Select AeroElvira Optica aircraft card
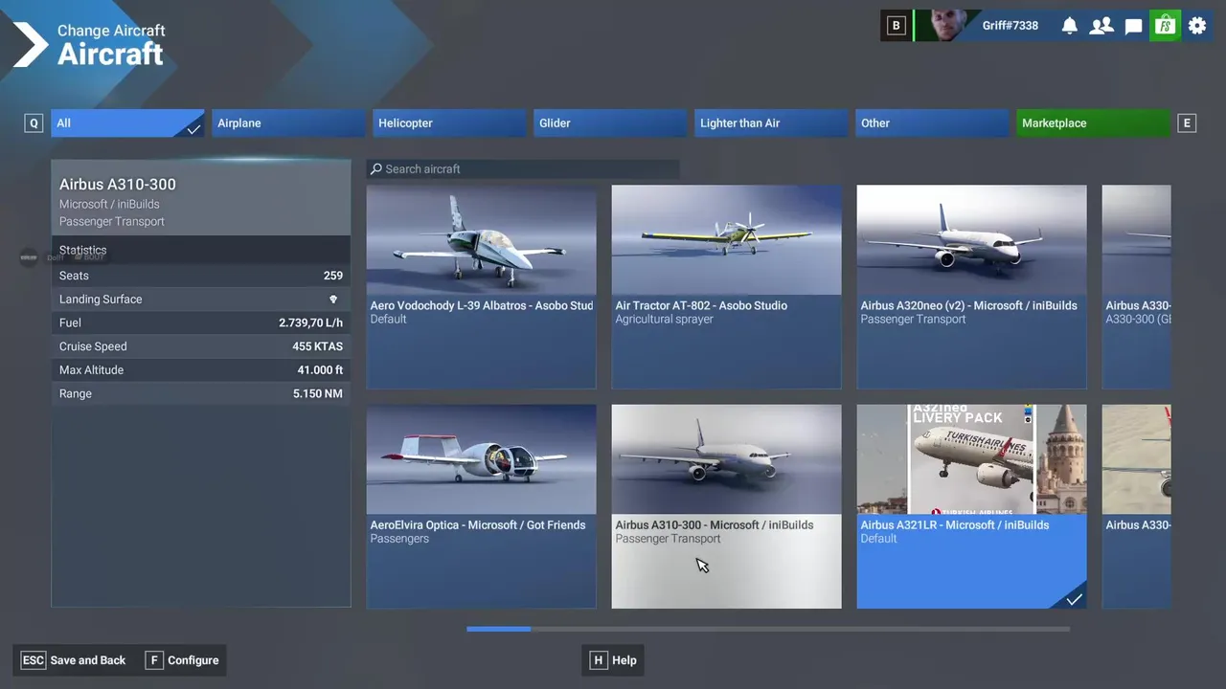 coord(481,506)
